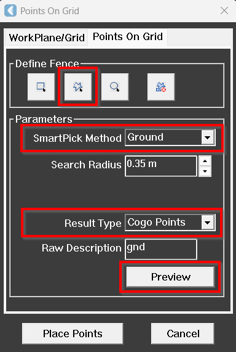This screenshot has width=236, height=352.
Task: Click into the Raw Description field
Action: [161, 249]
